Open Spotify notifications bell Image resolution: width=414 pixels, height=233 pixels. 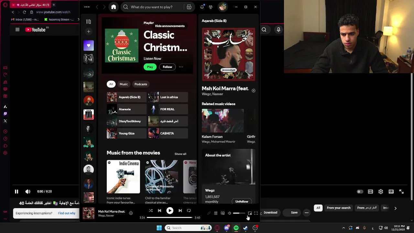tap(202, 7)
